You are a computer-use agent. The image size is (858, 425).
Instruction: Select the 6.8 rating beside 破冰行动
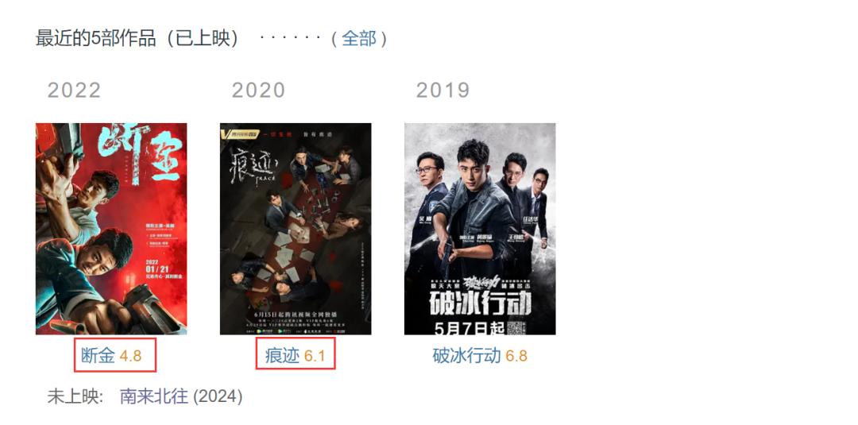coord(516,357)
